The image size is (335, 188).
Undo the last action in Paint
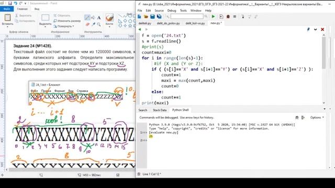(x=15, y=3)
